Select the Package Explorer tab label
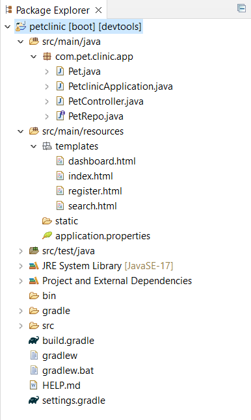This screenshot has height=420, width=251. 53,10
